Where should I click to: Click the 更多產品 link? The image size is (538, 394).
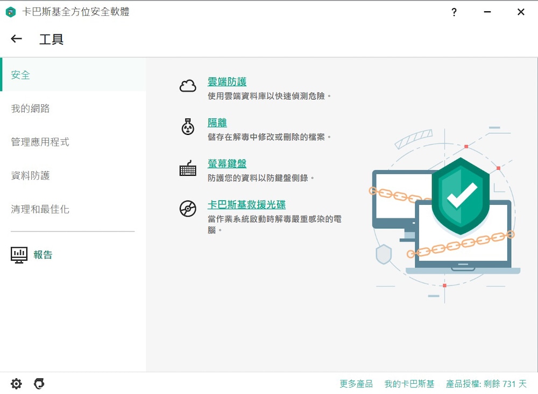click(x=356, y=384)
